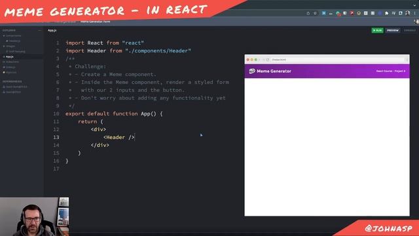Open style.css in the file tree
The image size is (419, 236).
pos(10,72)
